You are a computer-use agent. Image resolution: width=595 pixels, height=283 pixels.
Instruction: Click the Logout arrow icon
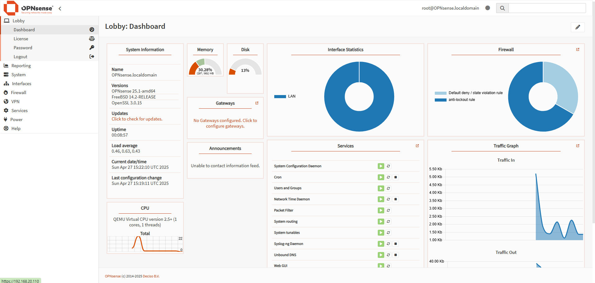pos(92,57)
